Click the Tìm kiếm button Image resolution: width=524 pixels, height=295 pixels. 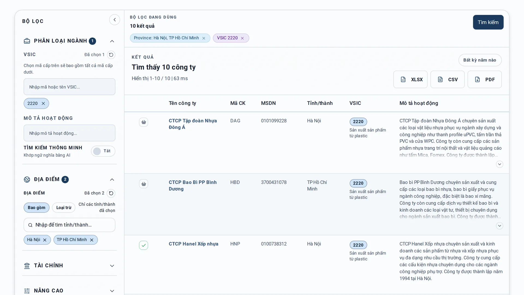point(488,22)
